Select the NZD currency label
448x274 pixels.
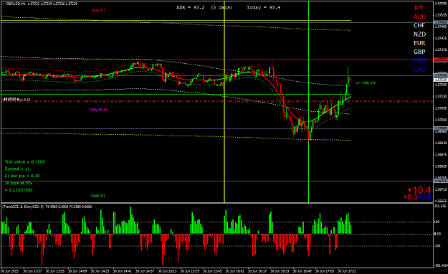pyautogui.click(x=419, y=34)
